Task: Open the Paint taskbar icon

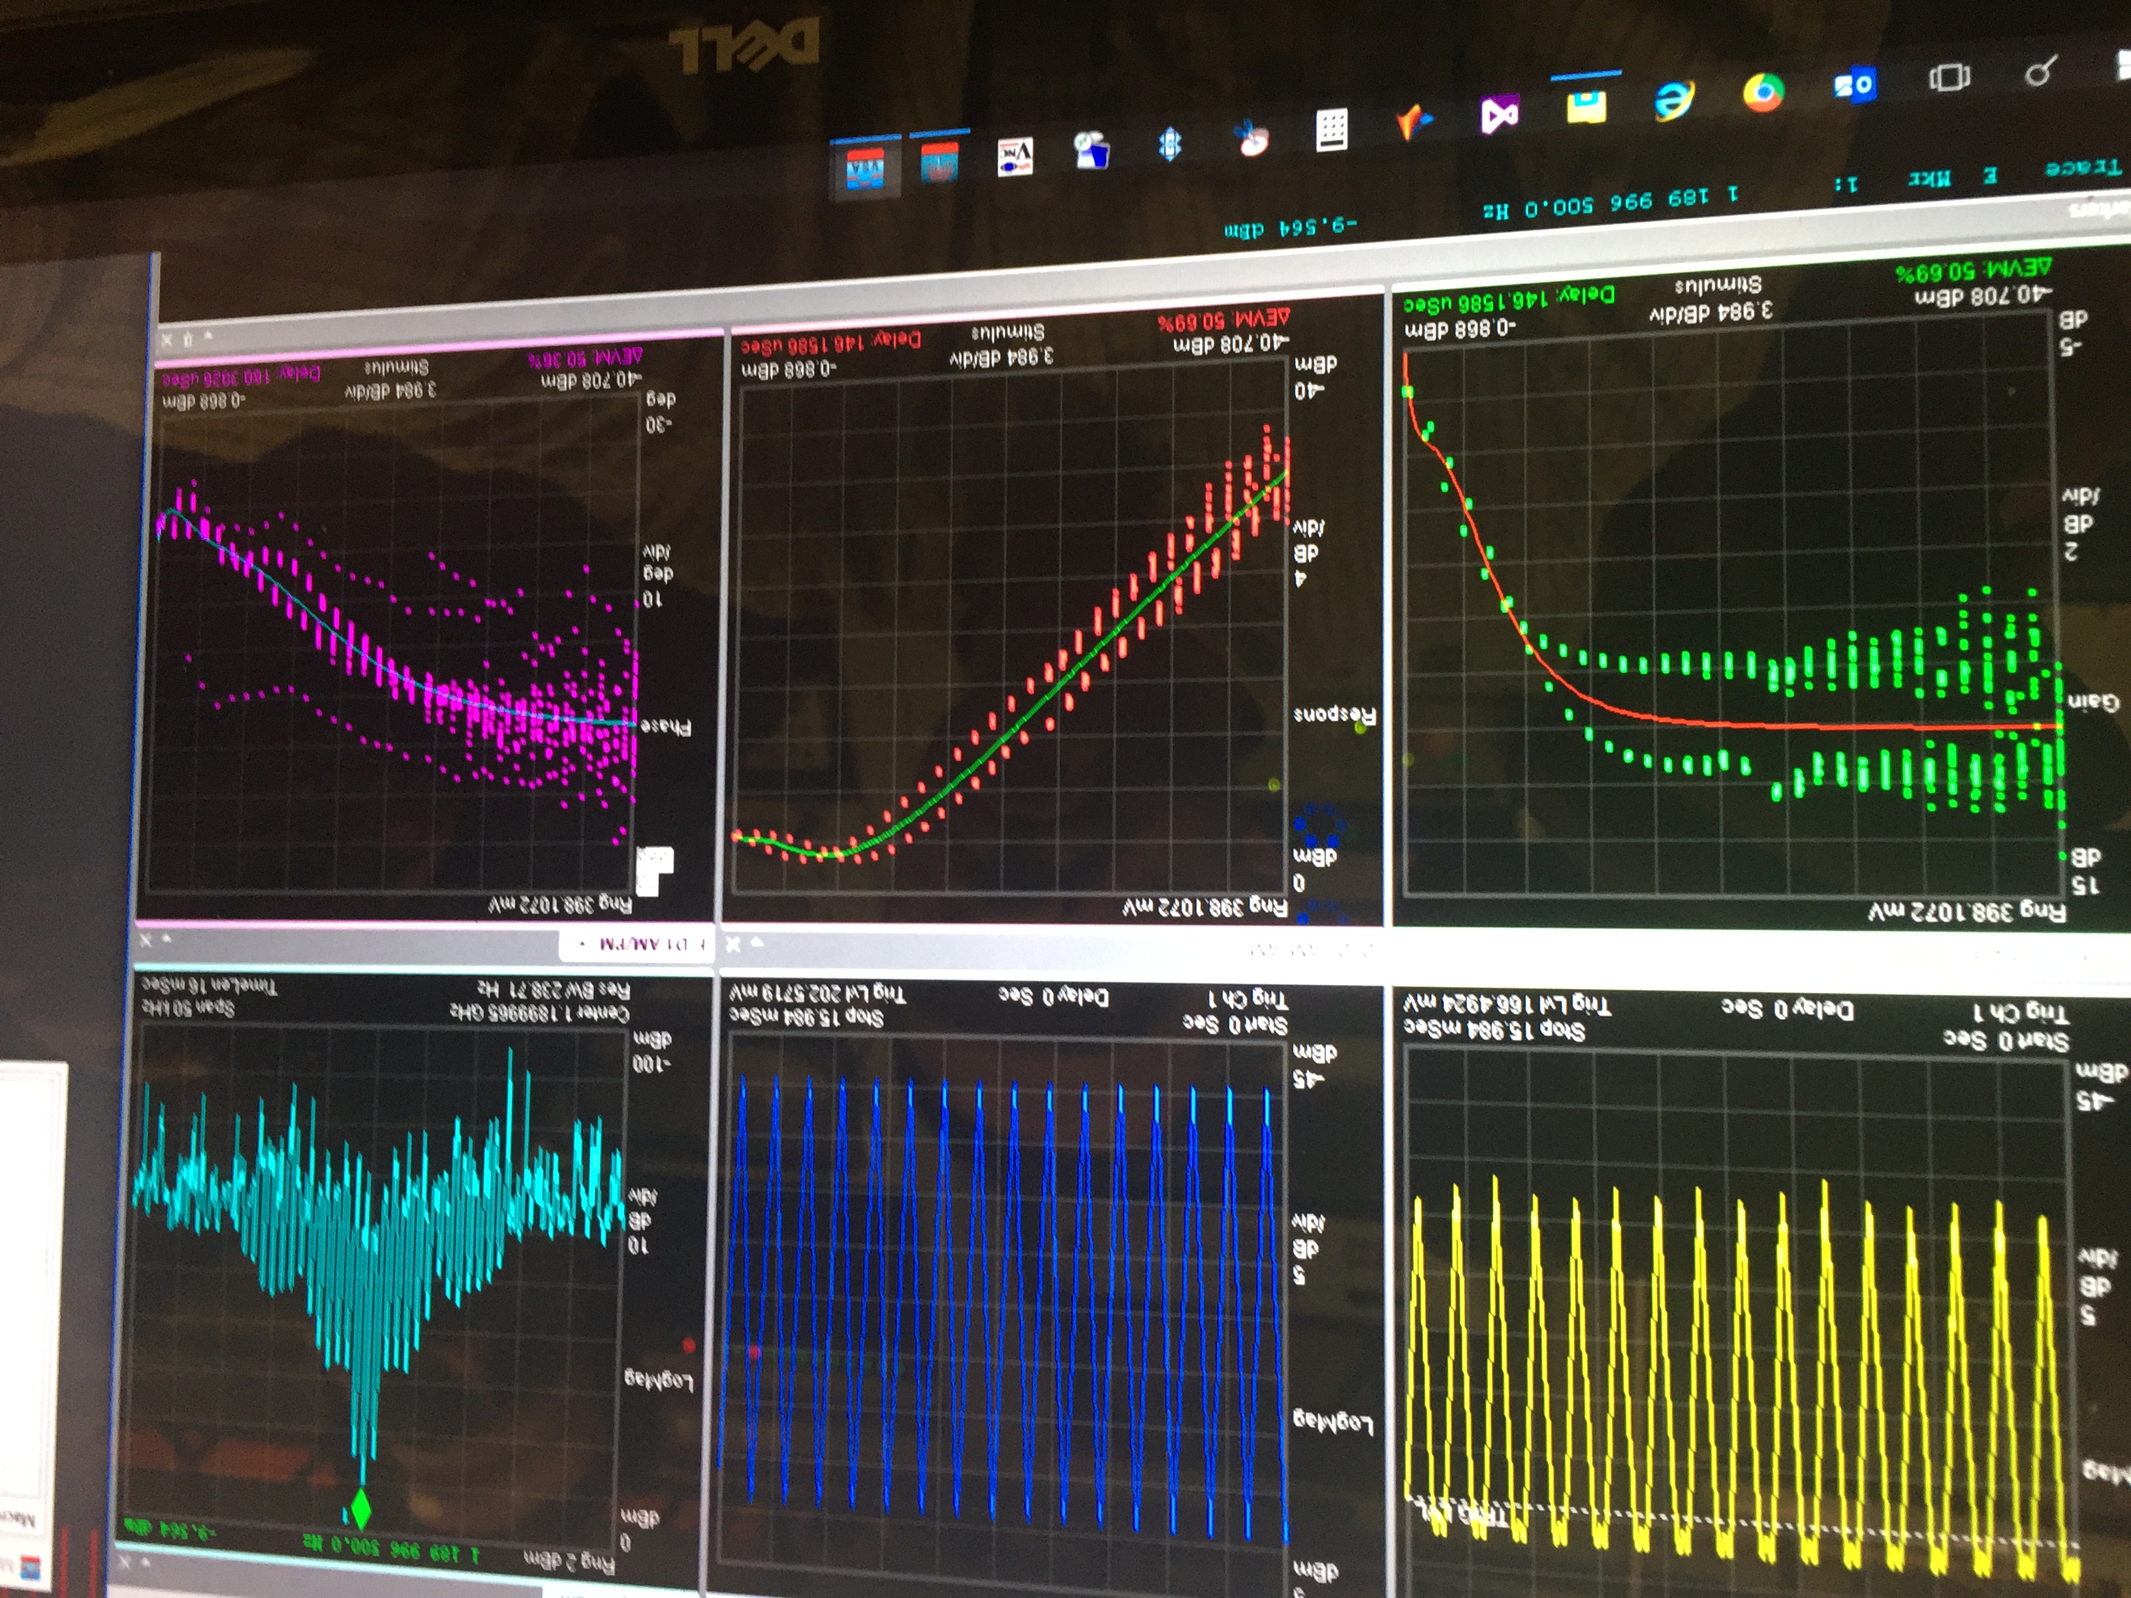Action: tap(1252, 138)
